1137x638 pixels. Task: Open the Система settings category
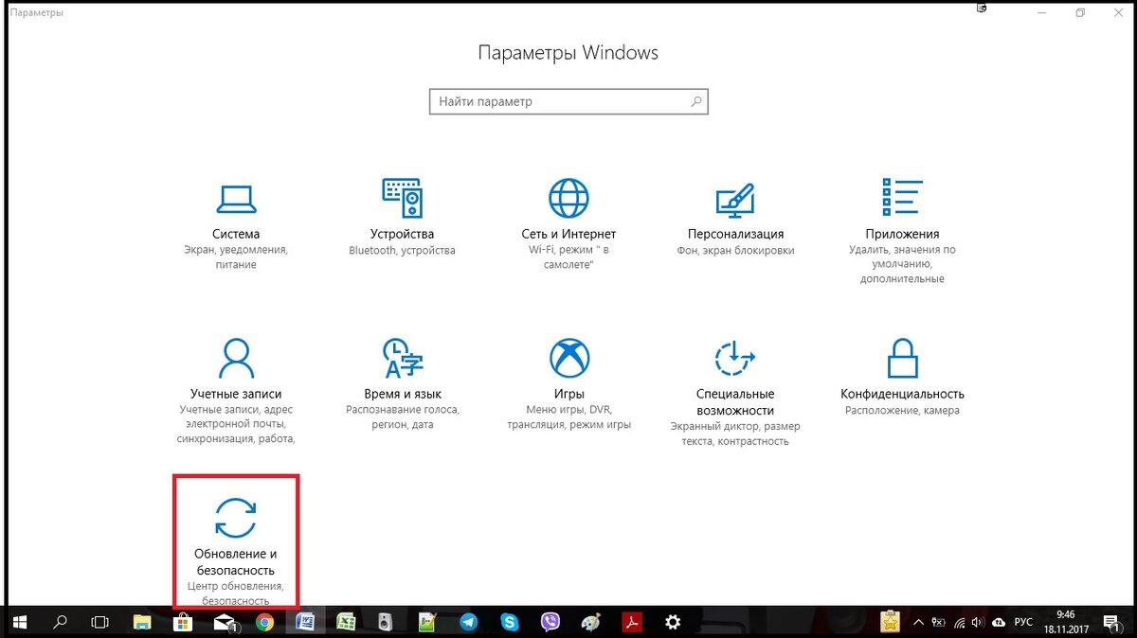click(236, 223)
